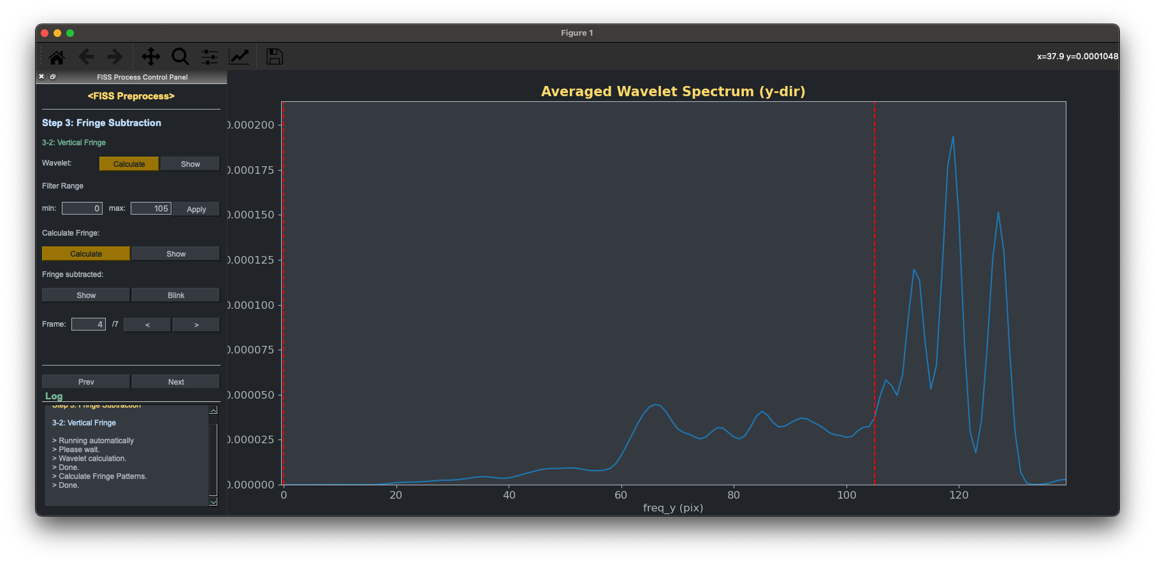
Task: Focus the Filter Range max field
Action: (x=151, y=208)
